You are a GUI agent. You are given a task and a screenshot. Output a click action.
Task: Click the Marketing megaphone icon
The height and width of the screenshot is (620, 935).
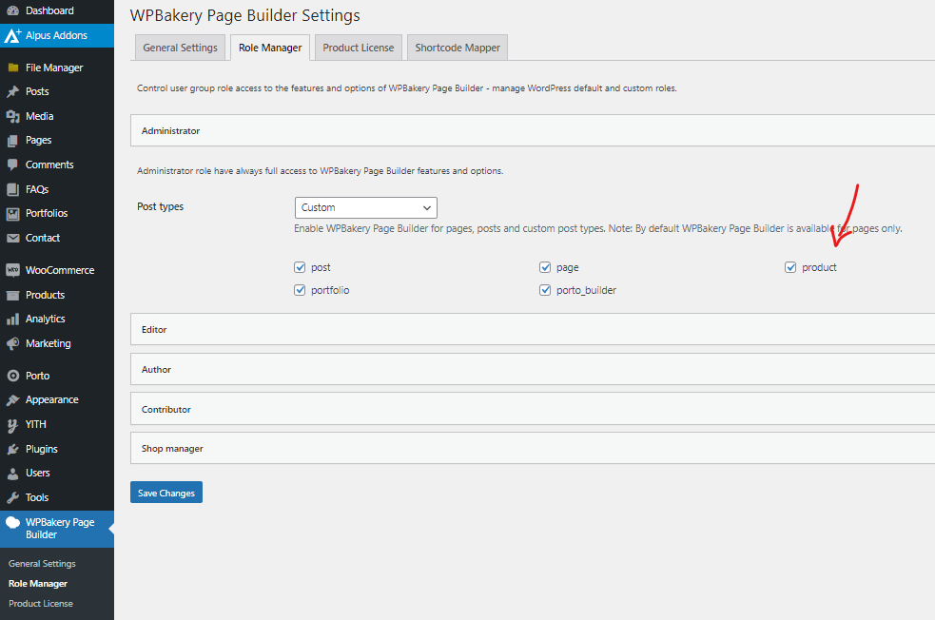pos(12,344)
